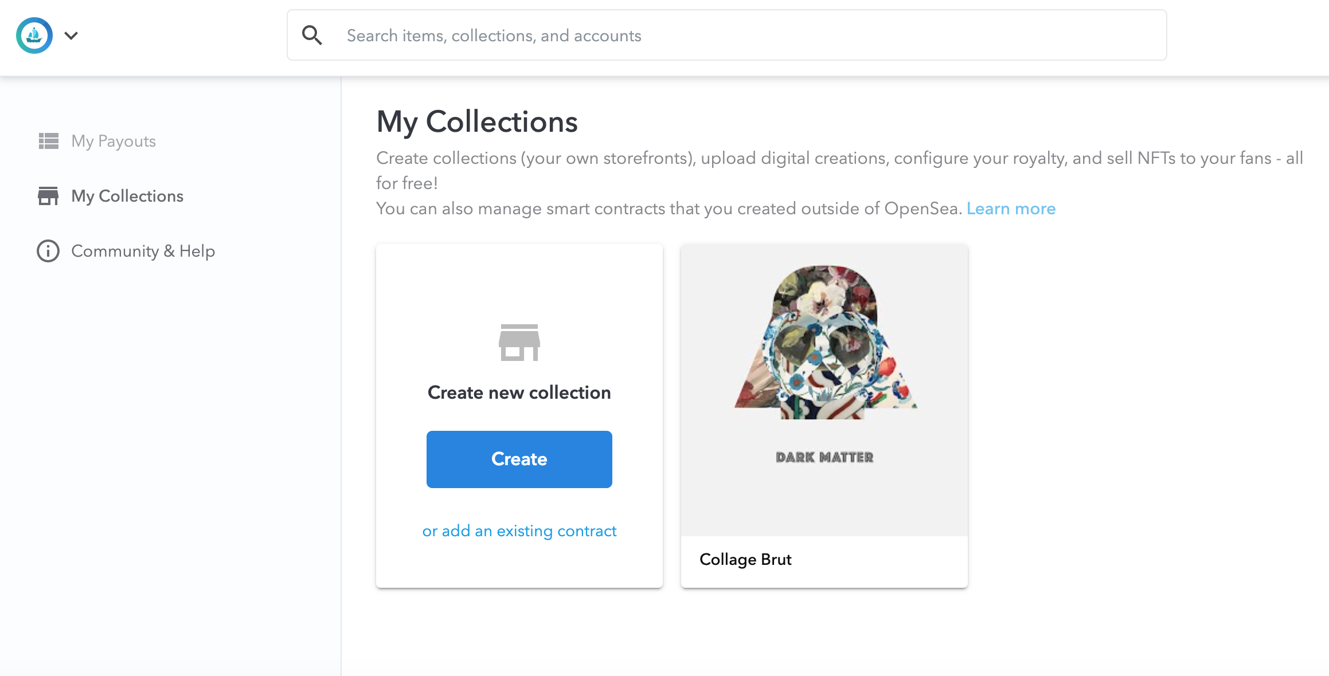Open the My Payouts sidebar label

(114, 141)
